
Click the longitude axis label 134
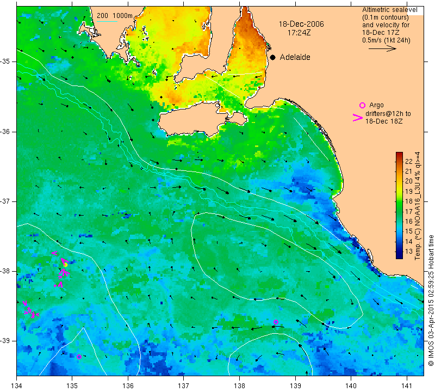click(x=17, y=385)
